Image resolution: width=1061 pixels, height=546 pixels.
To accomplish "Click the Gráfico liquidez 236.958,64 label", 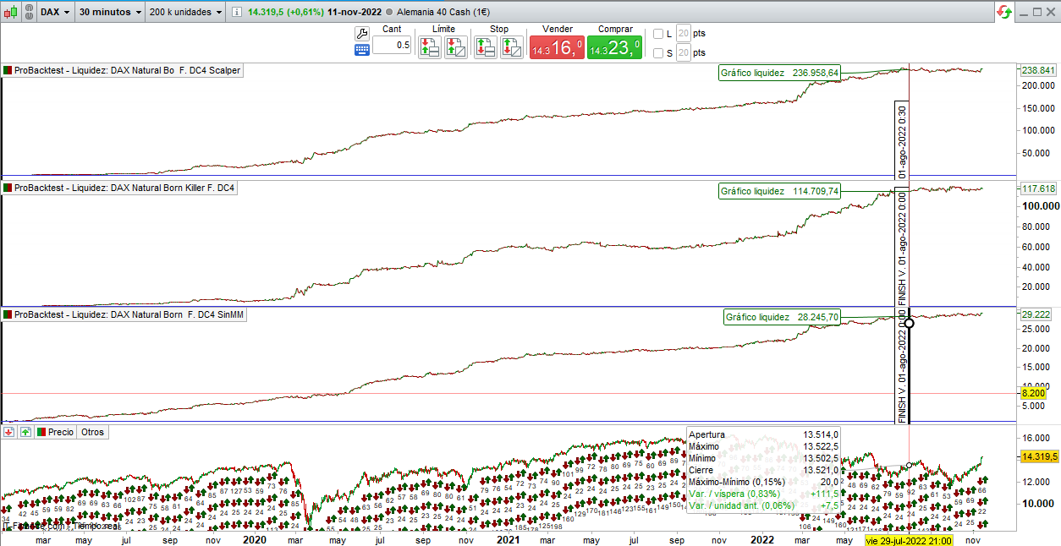I will coord(779,74).
